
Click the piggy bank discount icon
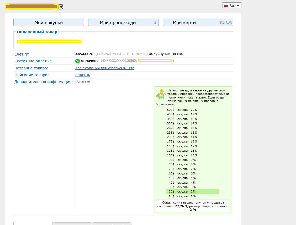[x=160, y=94]
